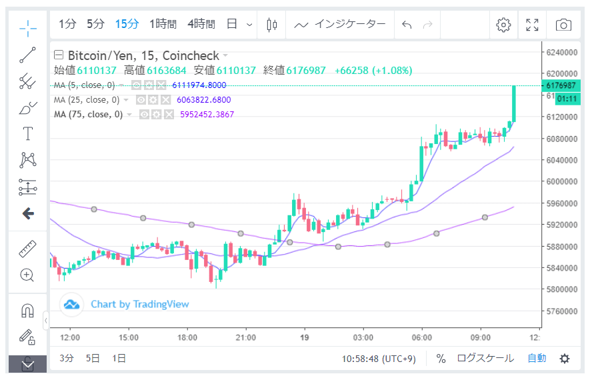Collapse the Bitcoin/Yen legend box

click(59, 55)
